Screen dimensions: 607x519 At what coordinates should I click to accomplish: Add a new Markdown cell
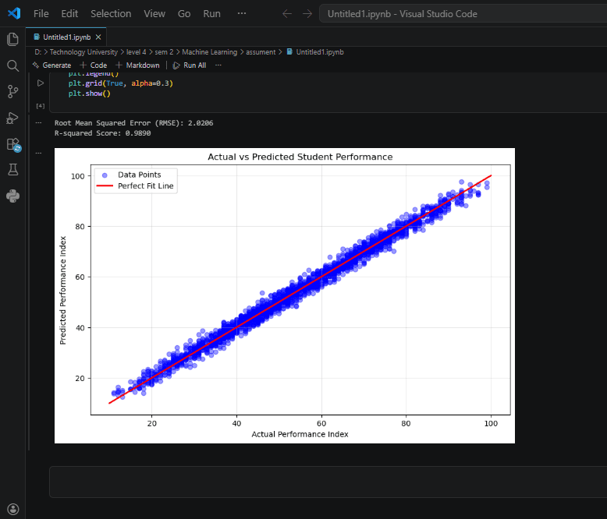[137, 65]
